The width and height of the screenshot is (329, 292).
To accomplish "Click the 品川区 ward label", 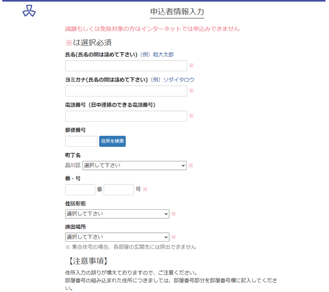I will click(73, 165).
